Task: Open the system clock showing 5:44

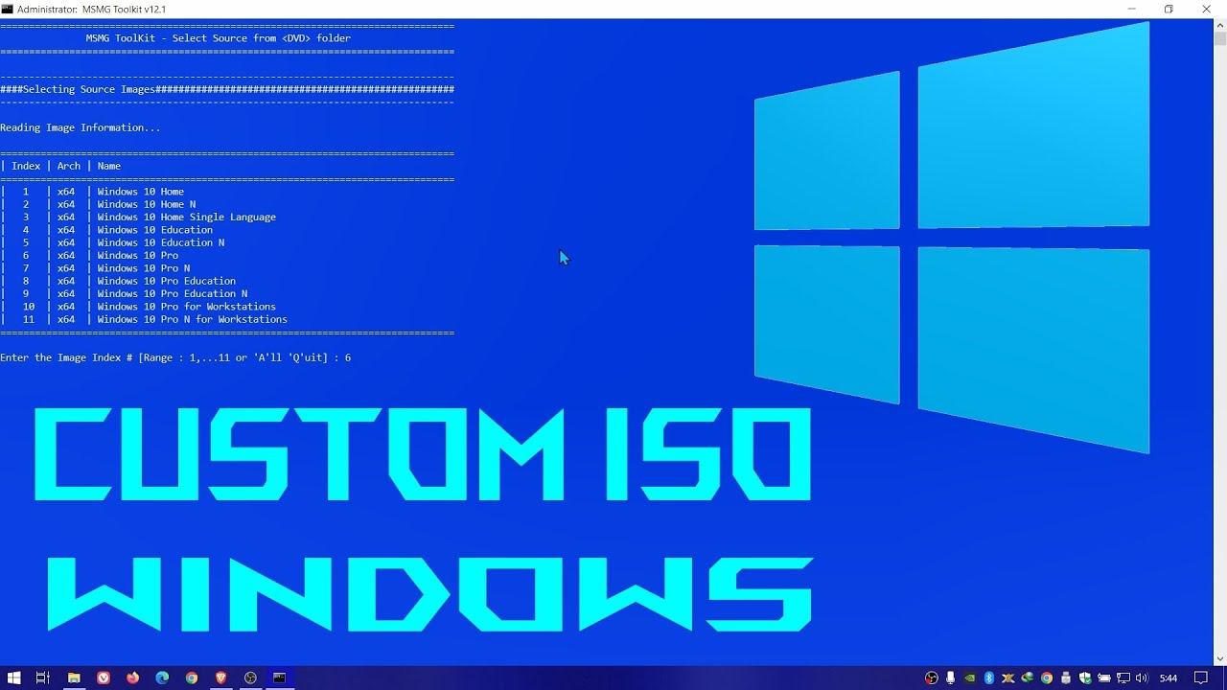Action: (1168, 678)
